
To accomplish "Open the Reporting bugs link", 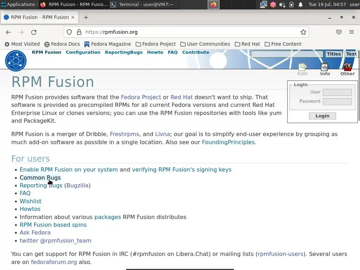I will pos(41,186).
